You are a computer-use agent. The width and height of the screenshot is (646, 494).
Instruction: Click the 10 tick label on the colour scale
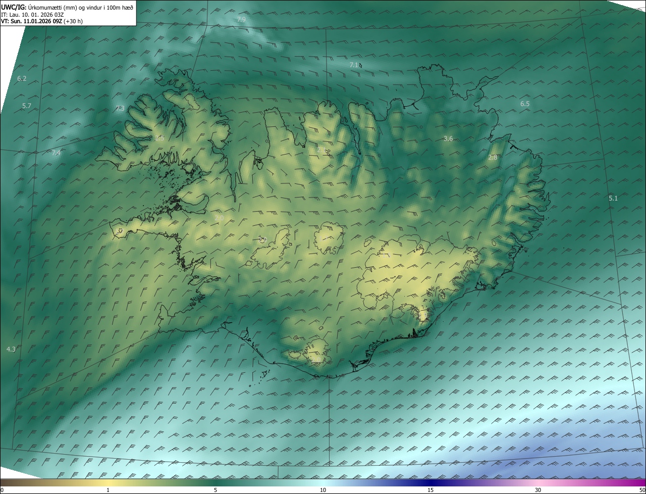coord(323,490)
